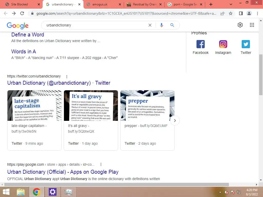Click the scroll down arrow

pyautogui.click(x=261, y=180)
